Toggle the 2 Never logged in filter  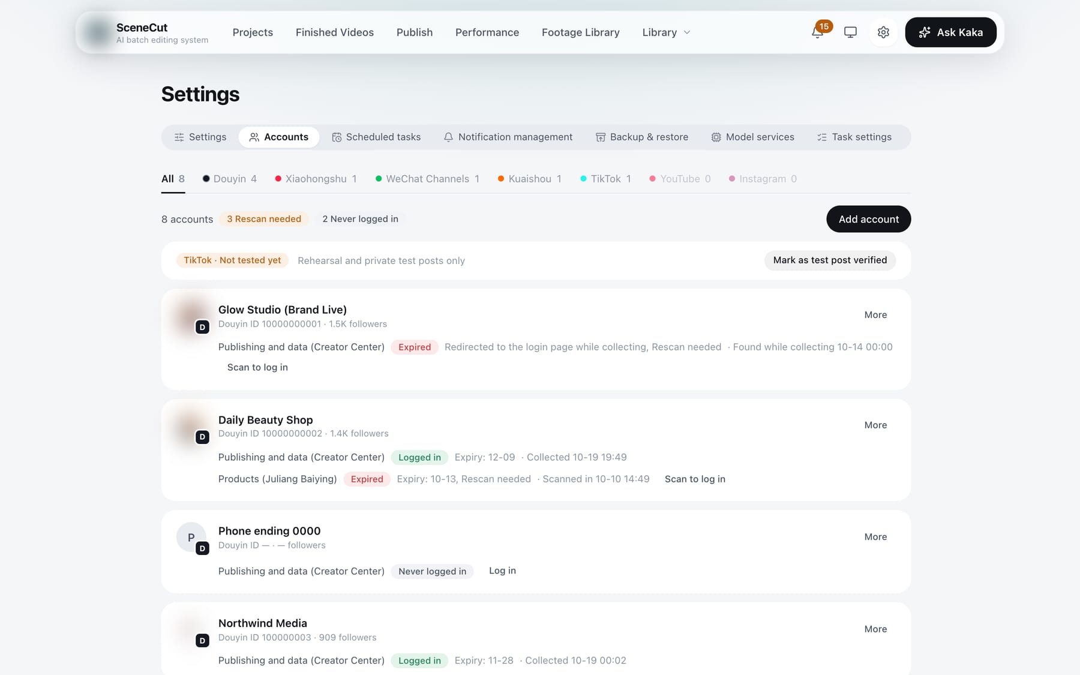(x=360, y=219)
